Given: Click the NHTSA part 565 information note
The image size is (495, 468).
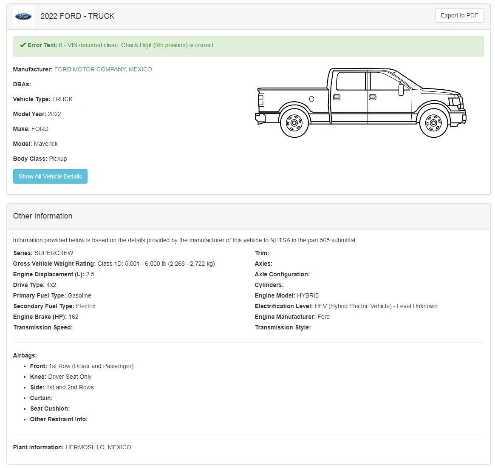Looking at the screenshot, I should pyautogui.click(x=184, y=240).
